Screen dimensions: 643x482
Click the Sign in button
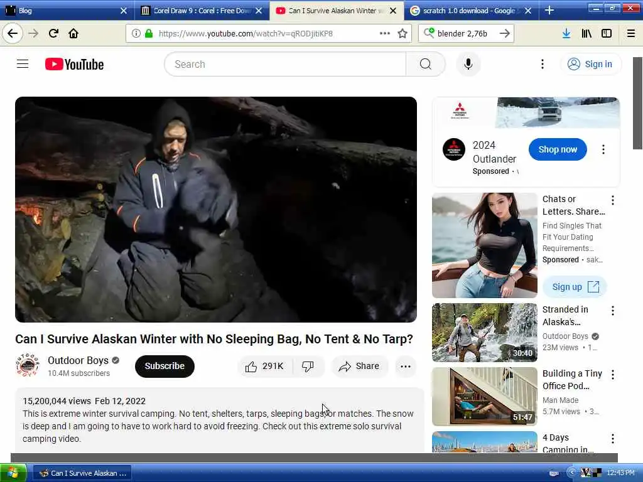tap(590, 64)
